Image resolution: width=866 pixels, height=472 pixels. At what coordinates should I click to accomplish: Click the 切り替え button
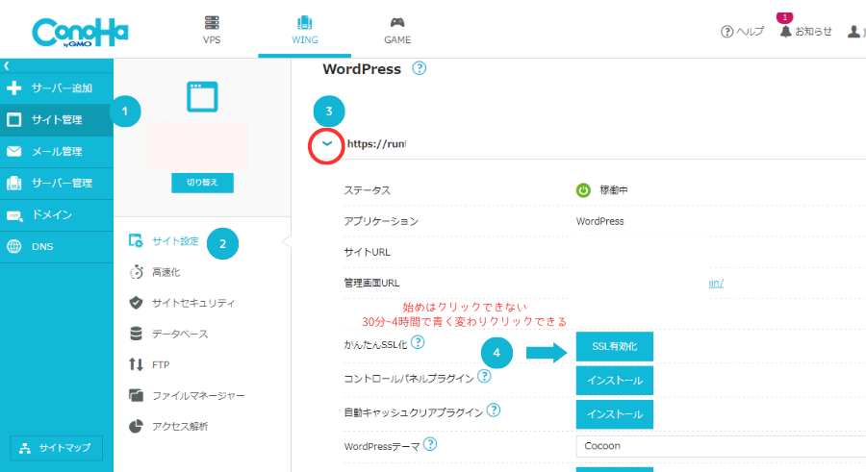(x=202, y=183)
